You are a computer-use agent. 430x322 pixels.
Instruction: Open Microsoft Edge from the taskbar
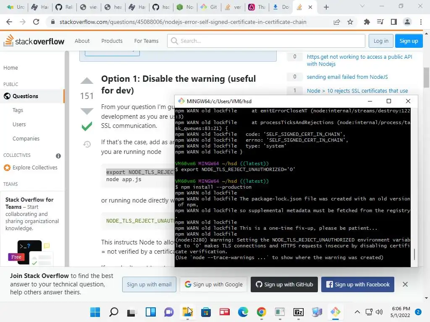coord(243,312)
